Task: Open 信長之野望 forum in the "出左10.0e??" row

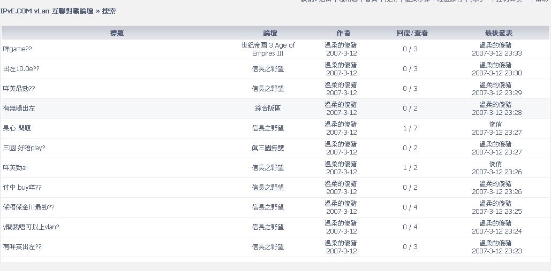Action: pyautogui.click(x=268, y=69)
